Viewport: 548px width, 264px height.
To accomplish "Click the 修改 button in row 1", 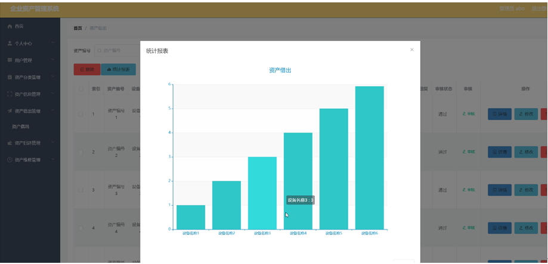I will (x=526, y=114).
